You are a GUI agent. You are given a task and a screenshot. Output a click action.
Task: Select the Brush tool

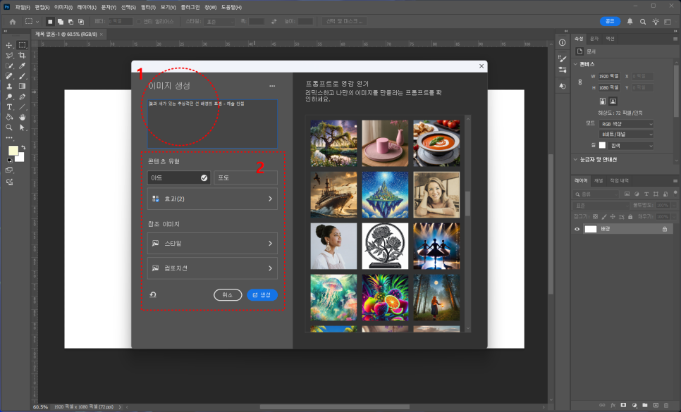point(22,76)
